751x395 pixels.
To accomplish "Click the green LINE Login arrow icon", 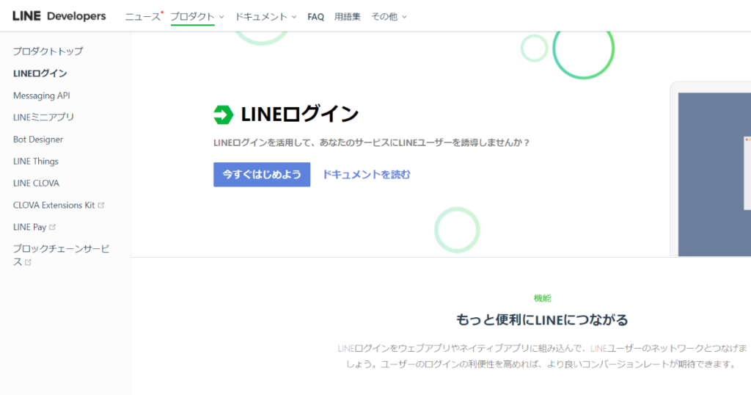I will [x=223, y=115].
